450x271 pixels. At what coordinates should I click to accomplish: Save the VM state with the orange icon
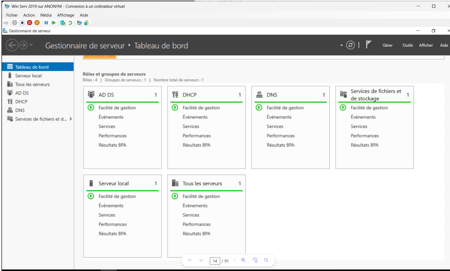pos(37,23)
